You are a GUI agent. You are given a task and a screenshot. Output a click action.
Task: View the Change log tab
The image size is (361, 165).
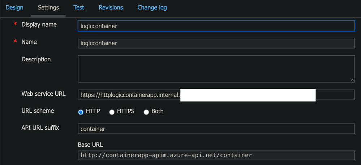point(152,7)
